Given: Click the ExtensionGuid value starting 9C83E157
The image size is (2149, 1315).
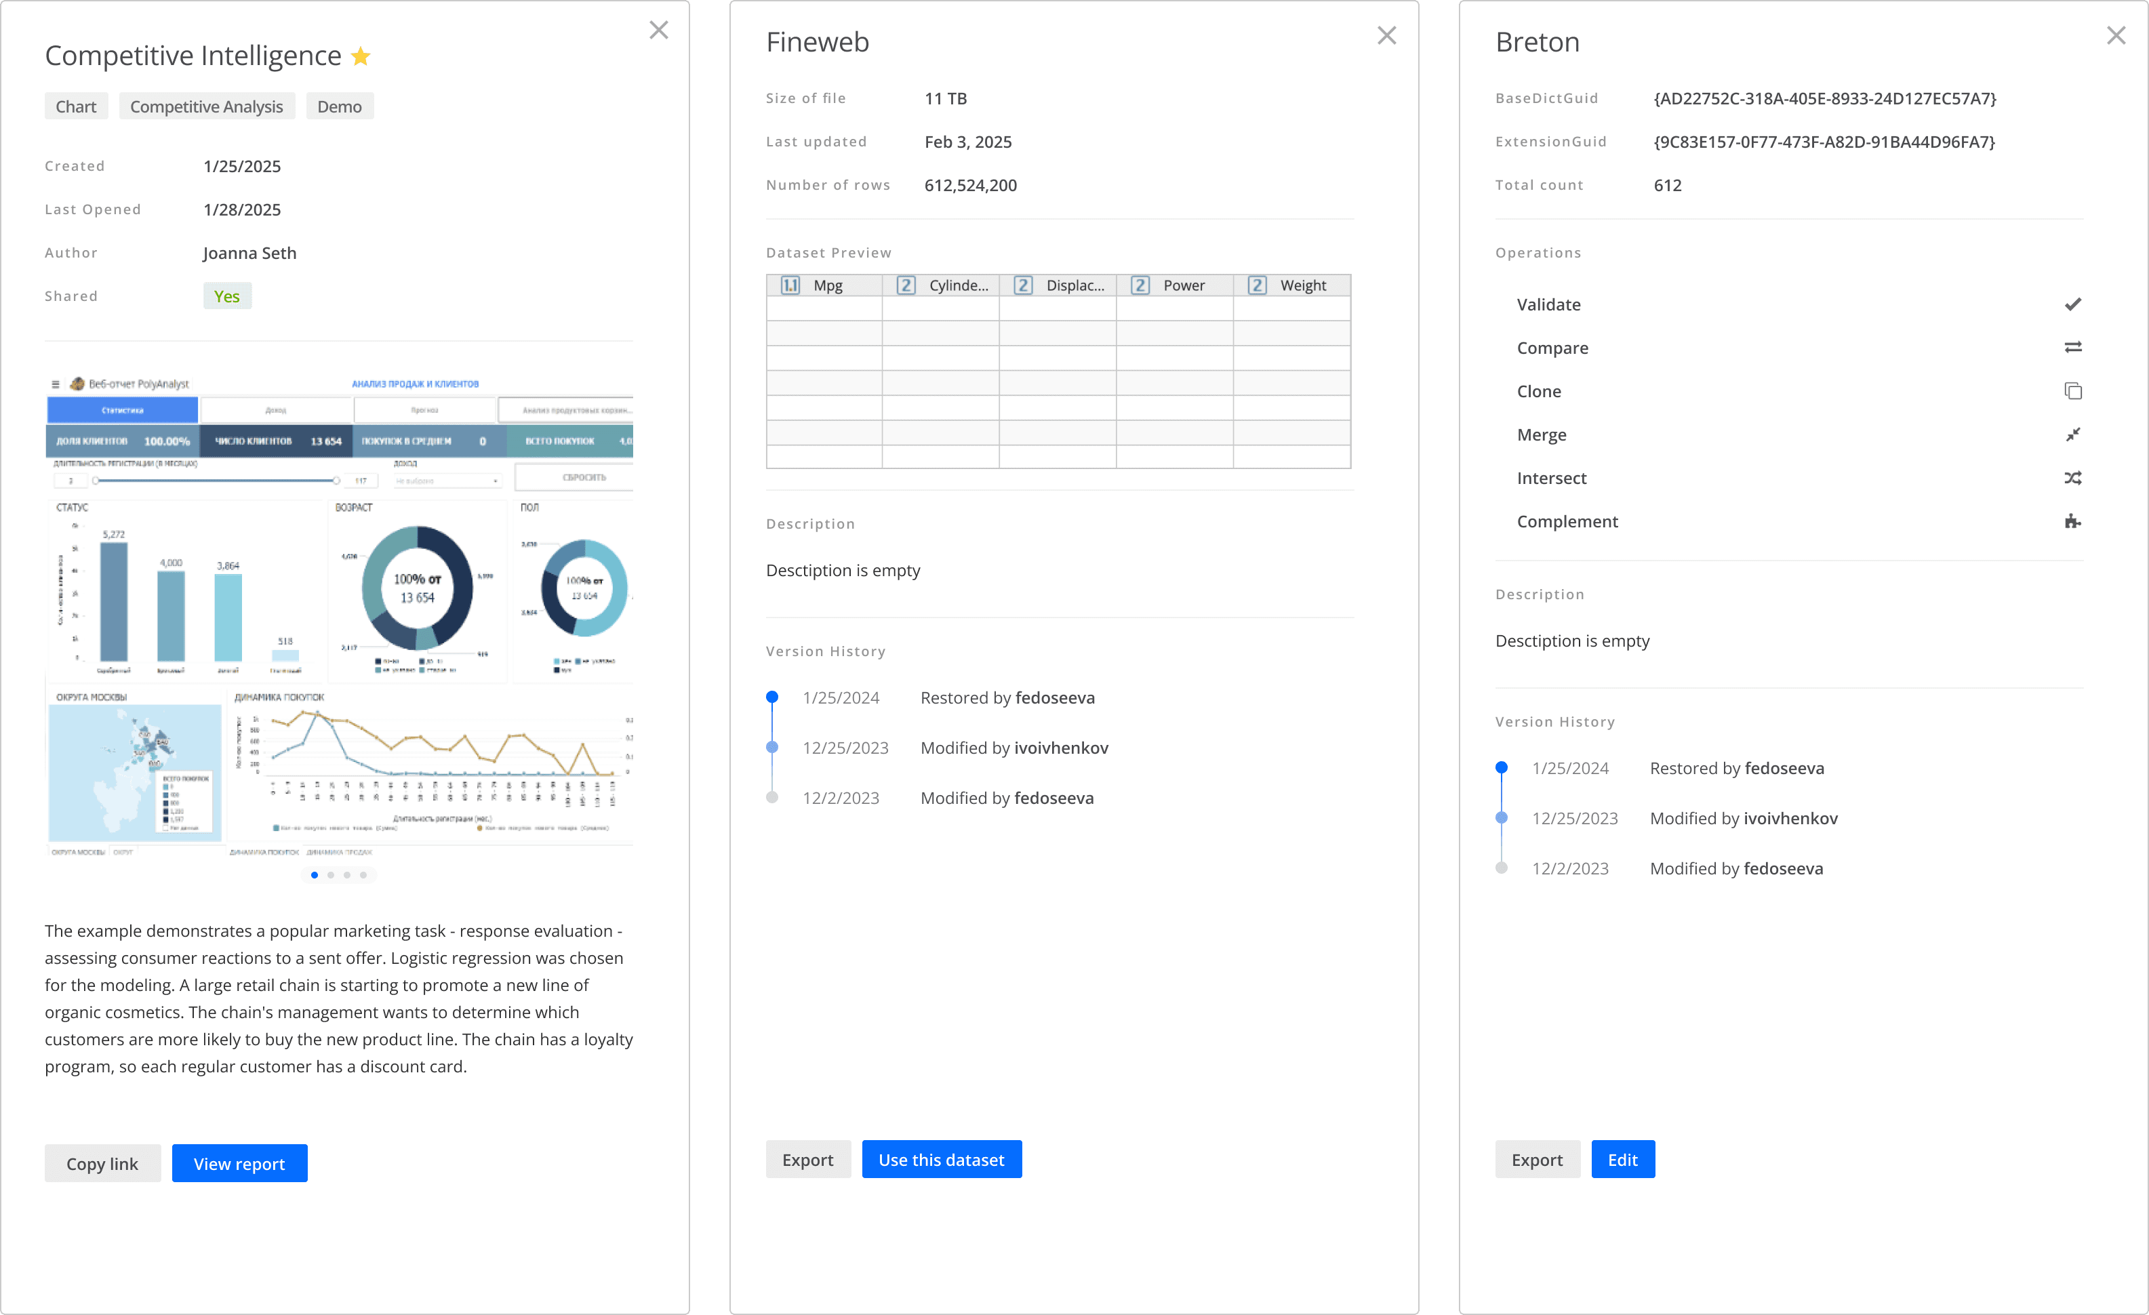Looking at the screenshot, I should (1824, 142).
